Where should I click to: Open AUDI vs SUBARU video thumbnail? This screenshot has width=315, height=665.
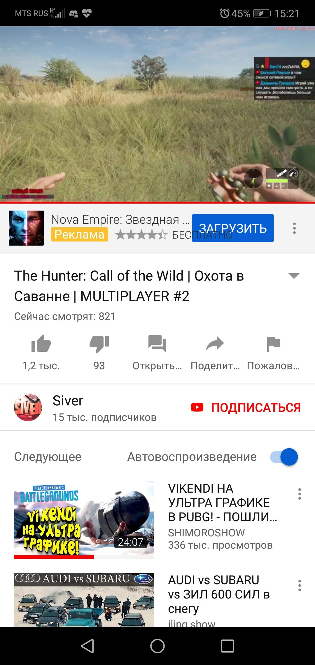pos(84,600)
